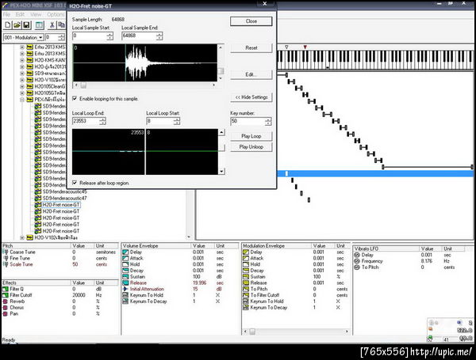Open the Edit menu
This screenshot has width=476, height=360.
click(x=20, y=14)
